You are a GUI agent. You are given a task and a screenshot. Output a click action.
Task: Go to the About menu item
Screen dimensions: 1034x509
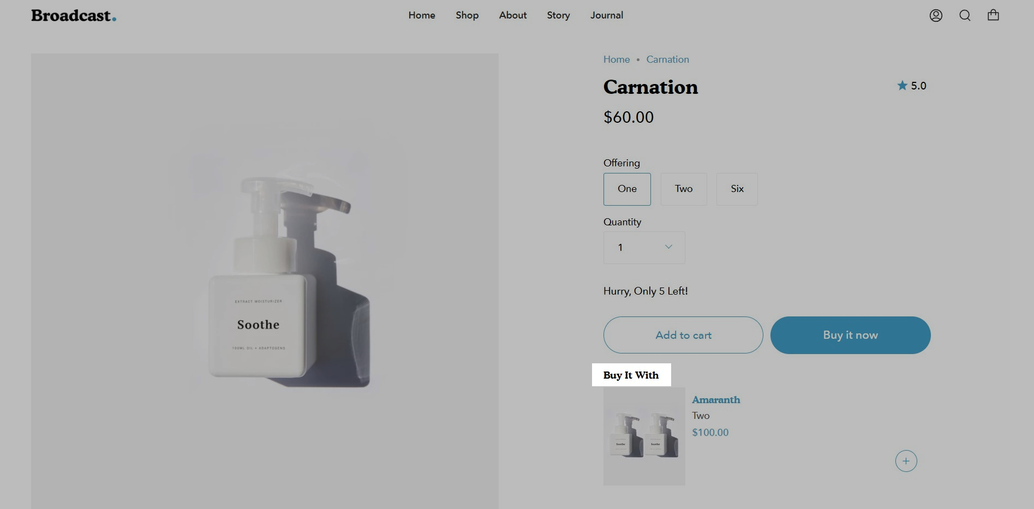coord(513,15)
